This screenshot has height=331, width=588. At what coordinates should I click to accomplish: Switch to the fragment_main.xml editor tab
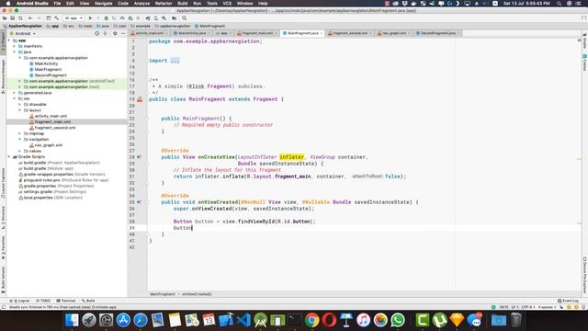pyautogui.click(x=256, y=33)
